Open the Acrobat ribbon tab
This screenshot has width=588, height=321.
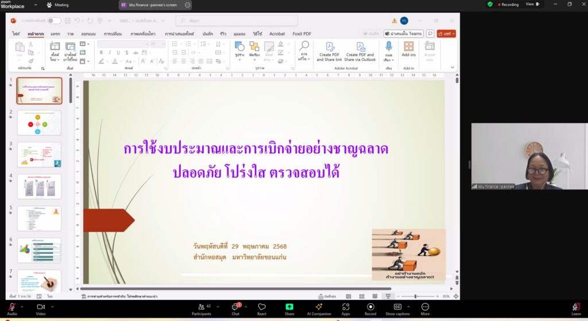[277, 34]
